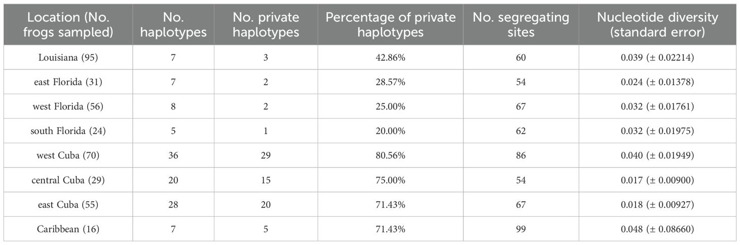Click the 42.86% percentage value

390,58
